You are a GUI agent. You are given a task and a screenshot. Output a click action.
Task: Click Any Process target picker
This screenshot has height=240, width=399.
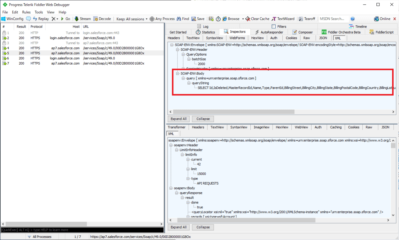(162, 19)
